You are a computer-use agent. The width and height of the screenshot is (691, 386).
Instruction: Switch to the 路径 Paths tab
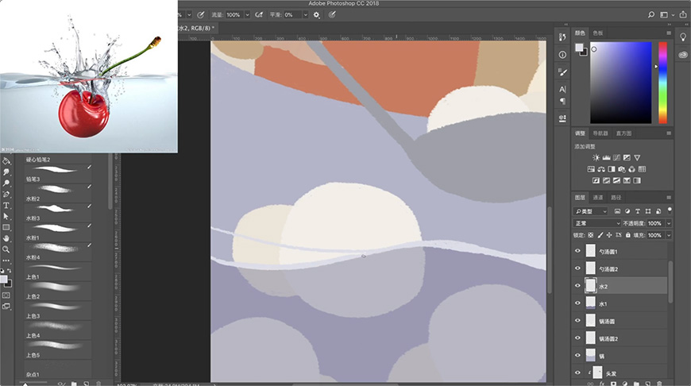coord(616,198)
